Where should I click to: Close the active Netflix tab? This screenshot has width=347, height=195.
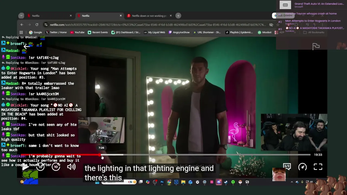click(x=121, y=16)
